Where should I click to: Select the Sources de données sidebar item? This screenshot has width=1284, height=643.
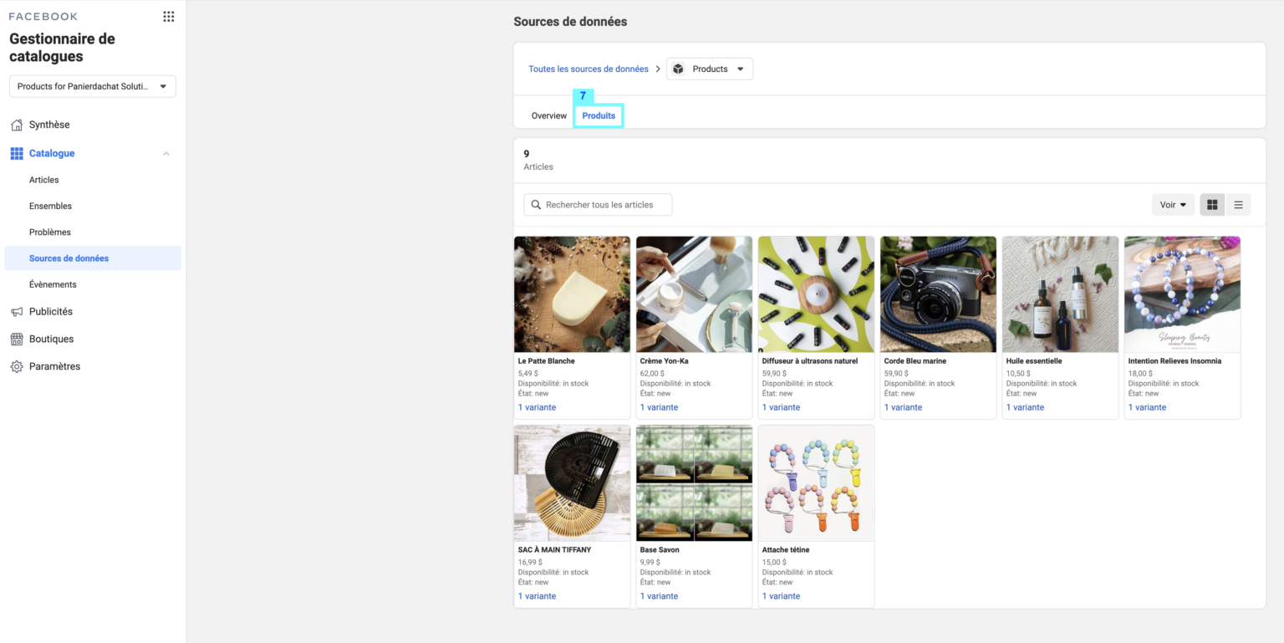pyautogui.click(x=69, y=258)
